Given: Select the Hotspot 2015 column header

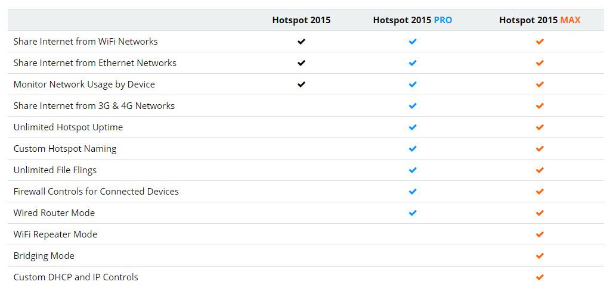Looking at the screenshot, I should coord(301,20).
